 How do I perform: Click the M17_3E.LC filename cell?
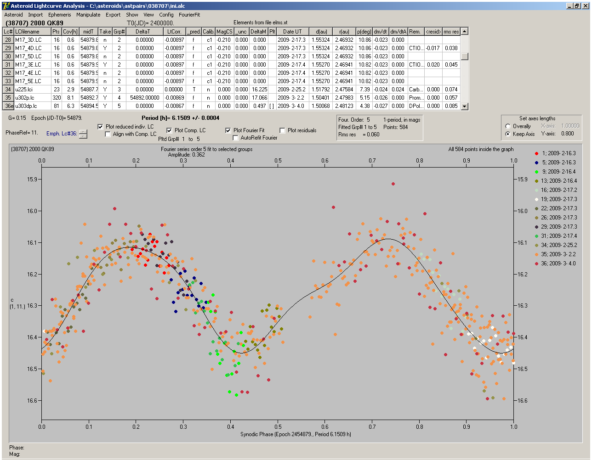(x=32, y=65)
